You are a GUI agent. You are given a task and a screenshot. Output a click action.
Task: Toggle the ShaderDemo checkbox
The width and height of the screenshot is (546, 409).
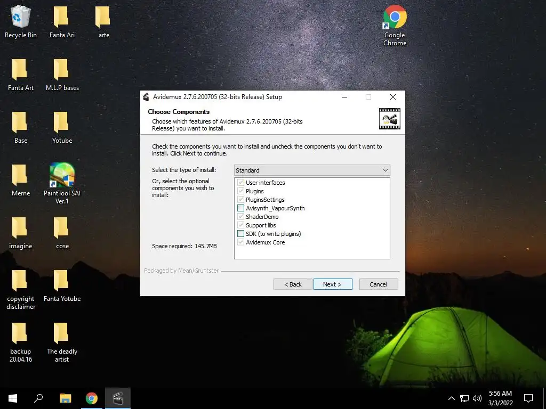click(240, 217)
